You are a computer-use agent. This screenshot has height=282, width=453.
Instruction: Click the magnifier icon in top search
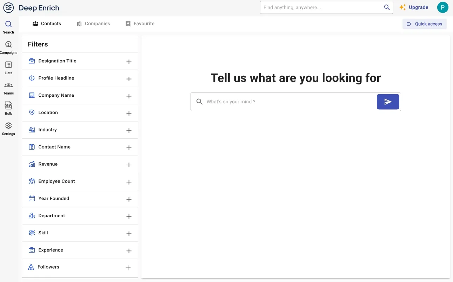pyautogui.click(x=387, y=7)
